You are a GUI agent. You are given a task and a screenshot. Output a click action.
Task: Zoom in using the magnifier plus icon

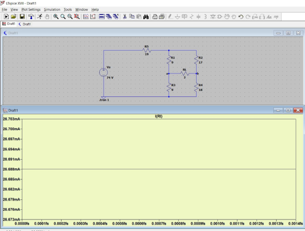(56, 17)
